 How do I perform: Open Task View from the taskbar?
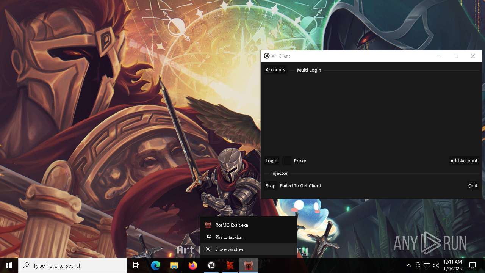136,265
